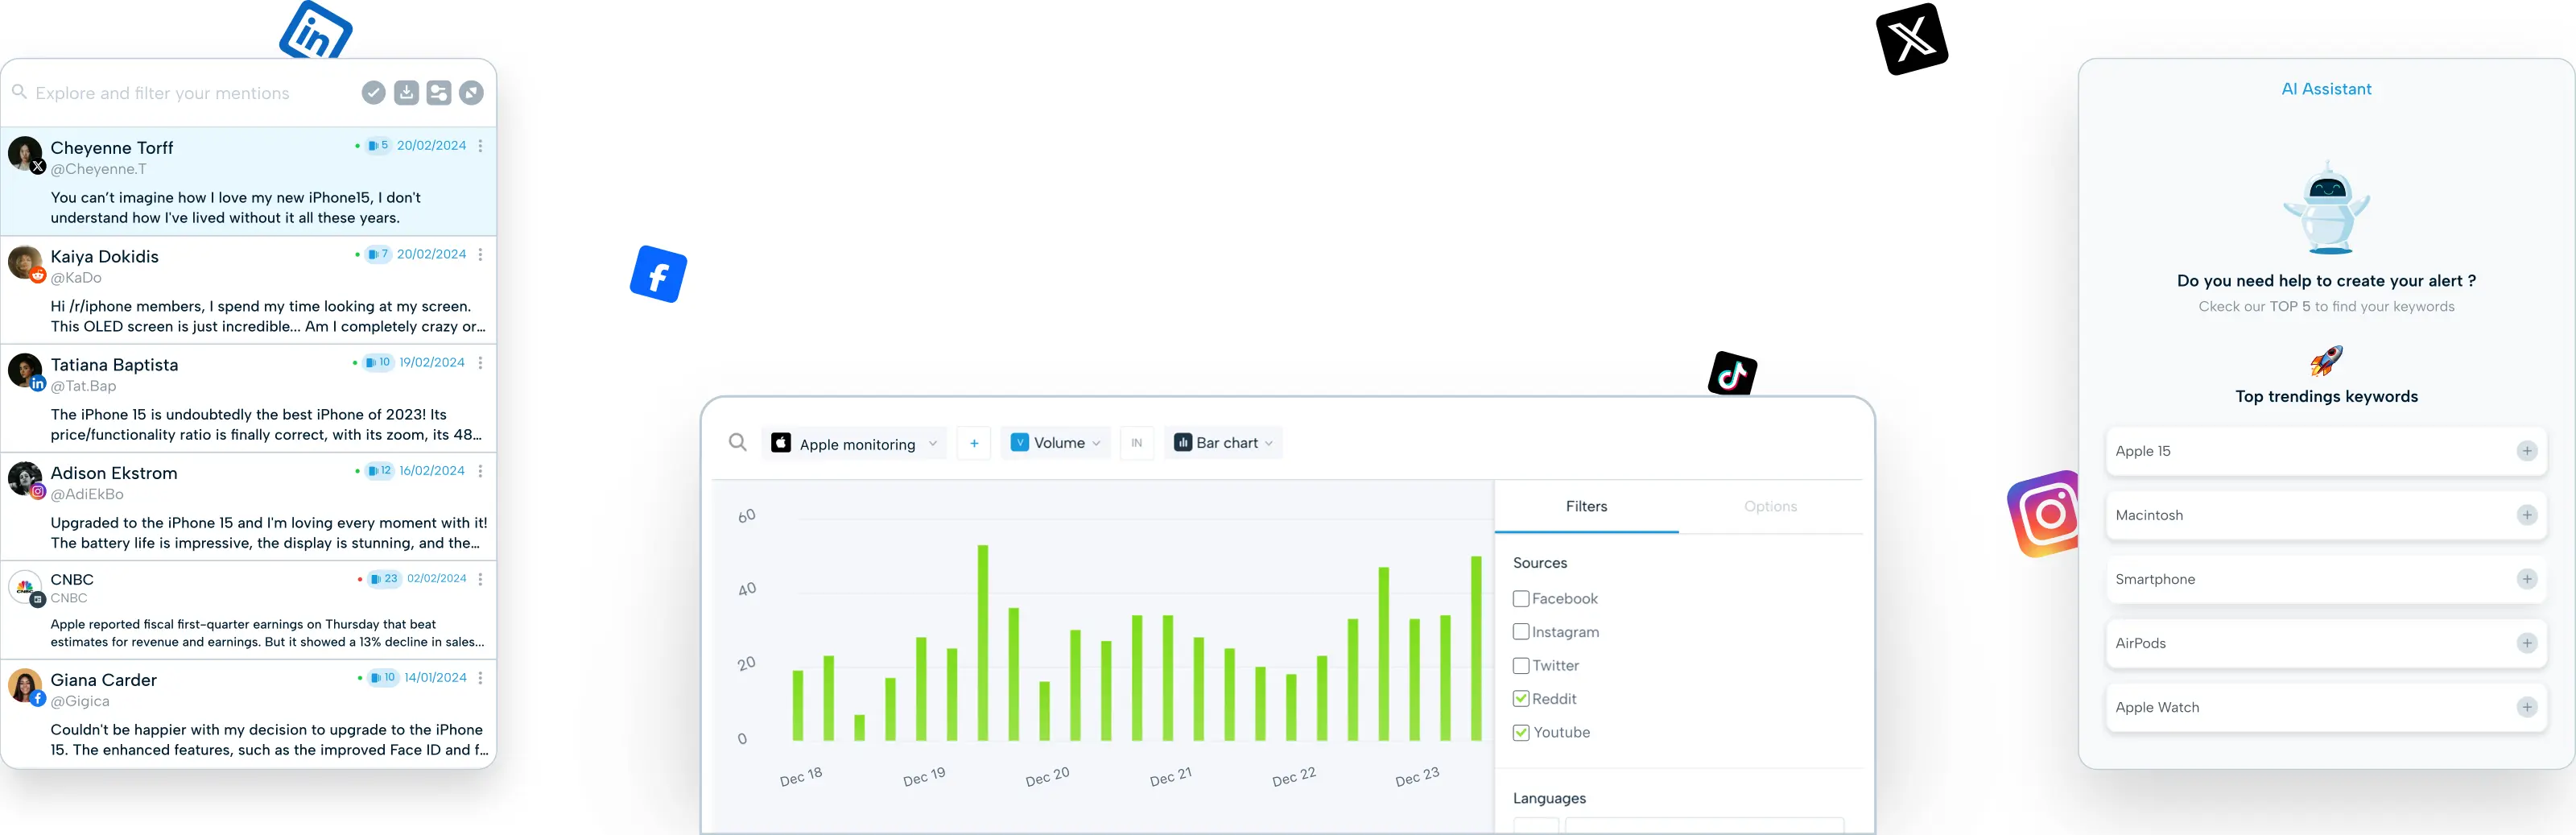Open the Apple monitoring dropdown
Viewport: 2576px width, 835px height.
click(854, 443)
